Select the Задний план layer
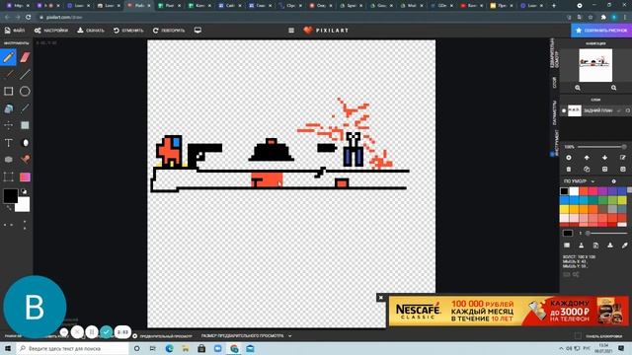Viewport: 632px width, 355px height. tap(595, 110)
